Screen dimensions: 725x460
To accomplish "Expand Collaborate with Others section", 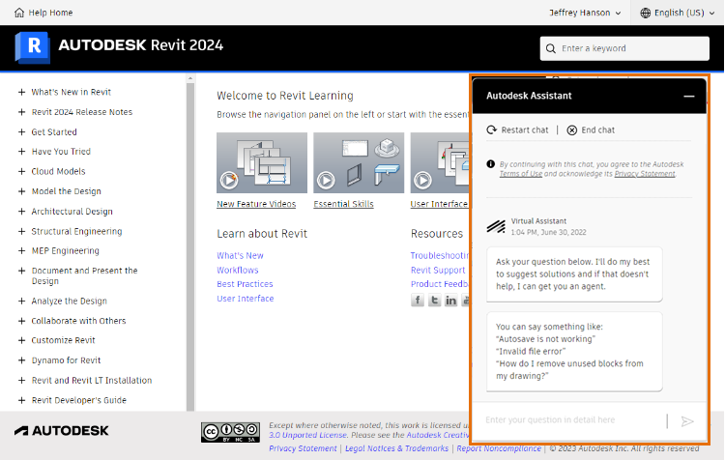I will [x=21, y=321].
